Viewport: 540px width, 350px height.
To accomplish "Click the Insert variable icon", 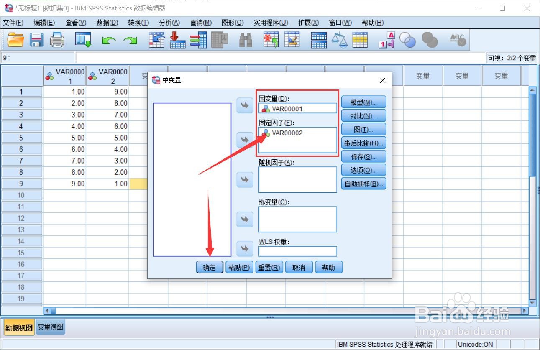I will coord(292,40).
